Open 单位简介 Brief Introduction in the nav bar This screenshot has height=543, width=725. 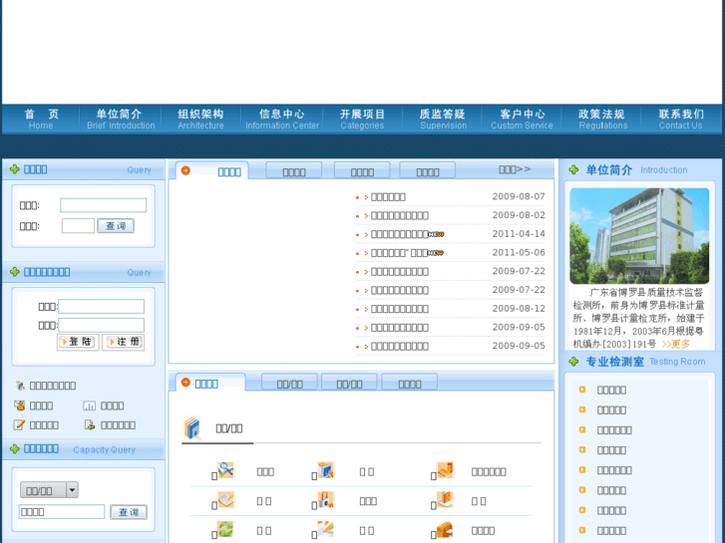[x=121, y=120]
